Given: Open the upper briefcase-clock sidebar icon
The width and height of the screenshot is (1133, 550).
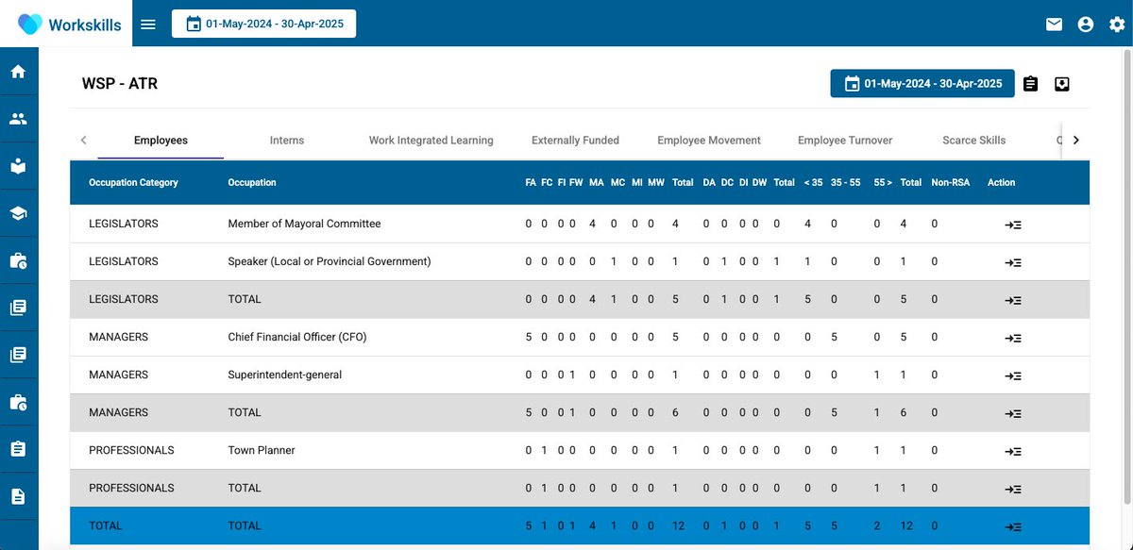Looking at the screenshot, I should 18,260.
